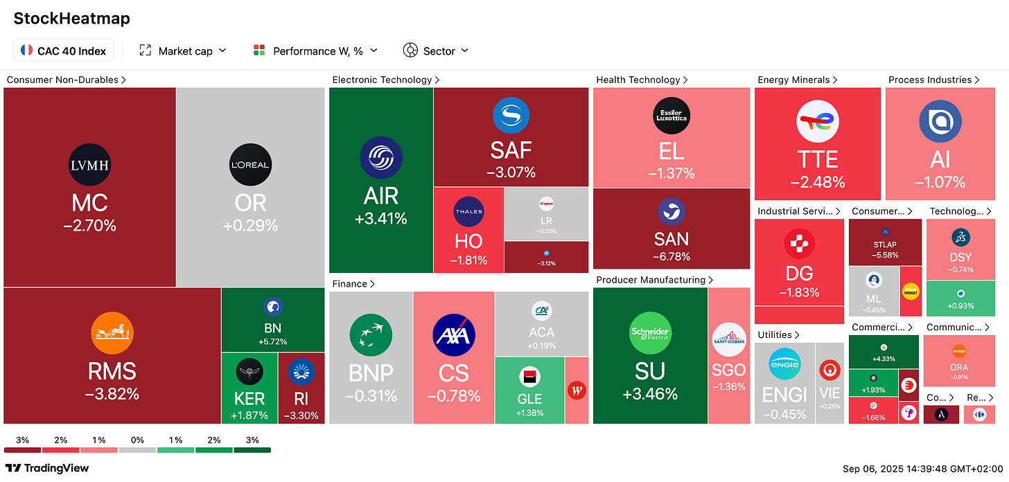Viewport: 1009px width, 482px height.
Task: Click the +0.93% green tile under DSY
Action: (x=960, y=299)
